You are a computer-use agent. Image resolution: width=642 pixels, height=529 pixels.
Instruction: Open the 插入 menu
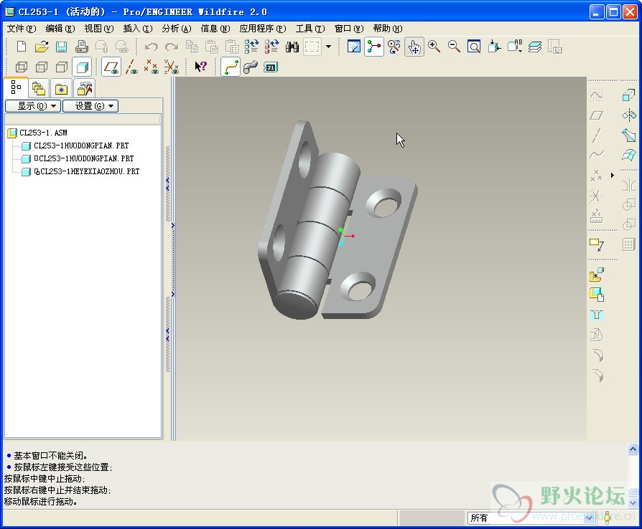(x=138, y=28)
